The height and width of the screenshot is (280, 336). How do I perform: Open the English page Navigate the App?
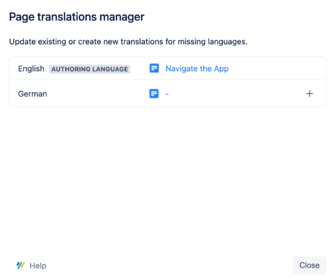[197, 68]
